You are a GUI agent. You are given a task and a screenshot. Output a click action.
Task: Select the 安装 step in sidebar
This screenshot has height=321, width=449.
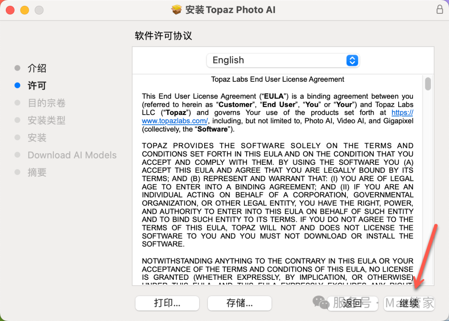click(x=37, y=137)
